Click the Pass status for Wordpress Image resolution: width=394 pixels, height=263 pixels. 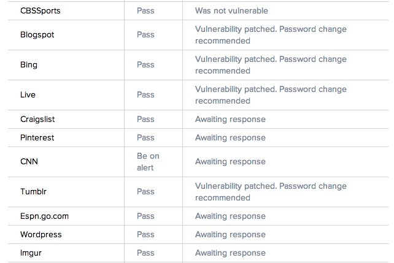[145, 234]
